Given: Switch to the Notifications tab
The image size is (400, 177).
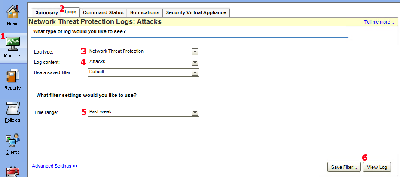Looking at the screenshot, I should 145,13.
